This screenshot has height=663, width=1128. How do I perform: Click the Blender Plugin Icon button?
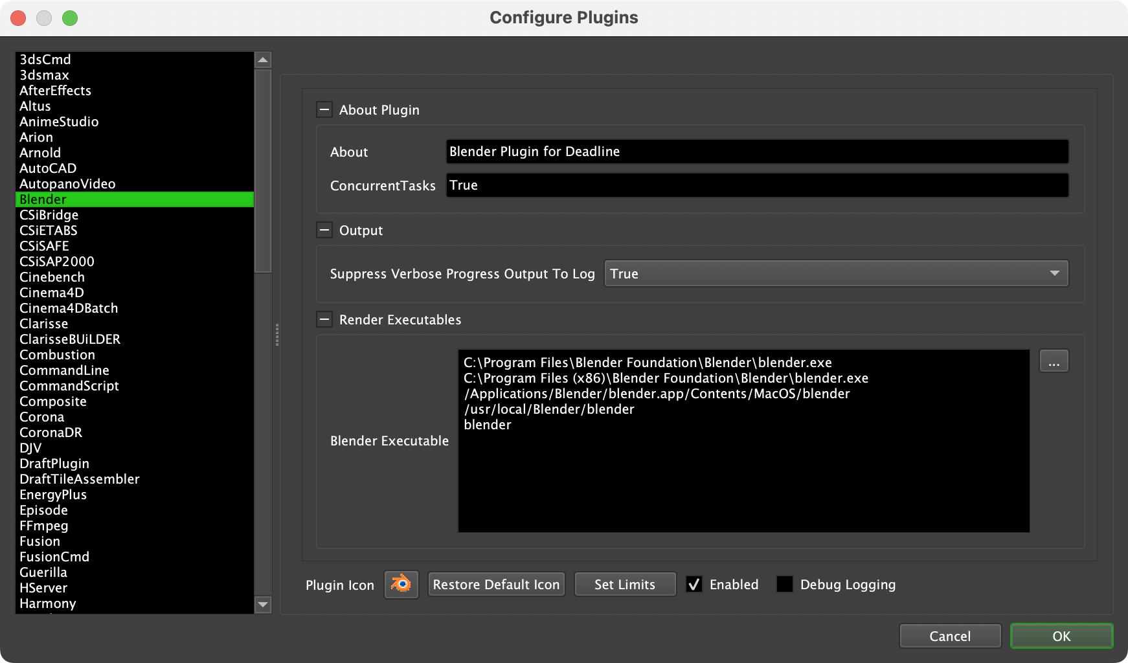coord(401,583)
